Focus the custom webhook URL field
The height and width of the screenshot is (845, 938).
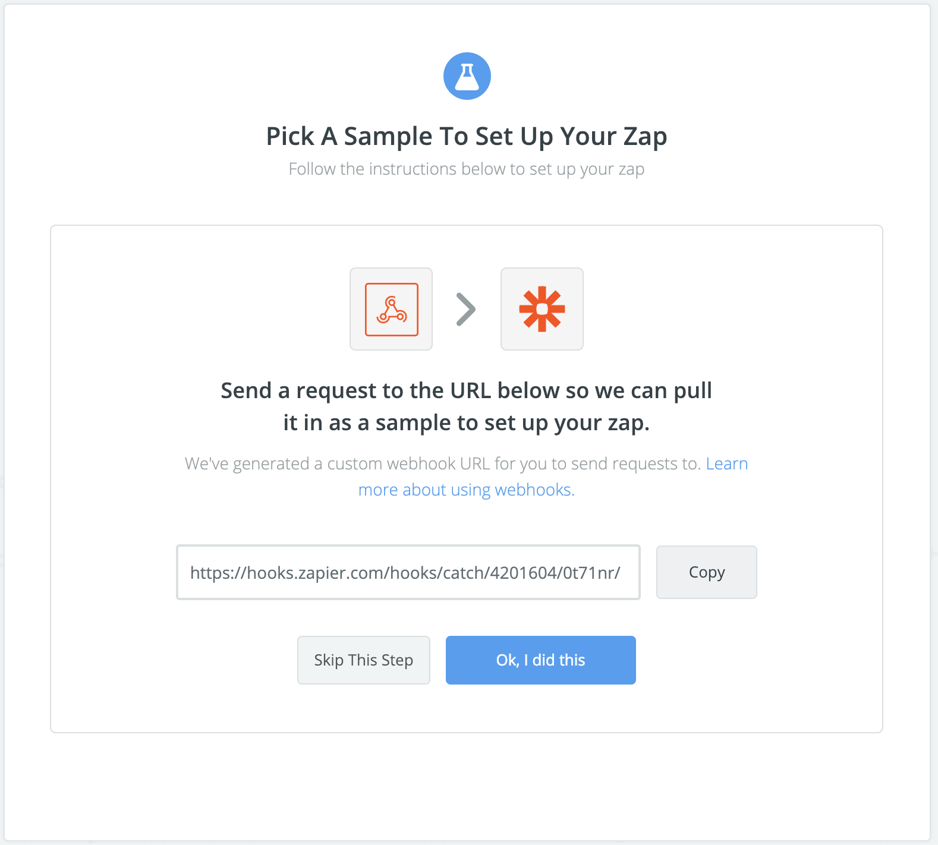coord(408,572)
